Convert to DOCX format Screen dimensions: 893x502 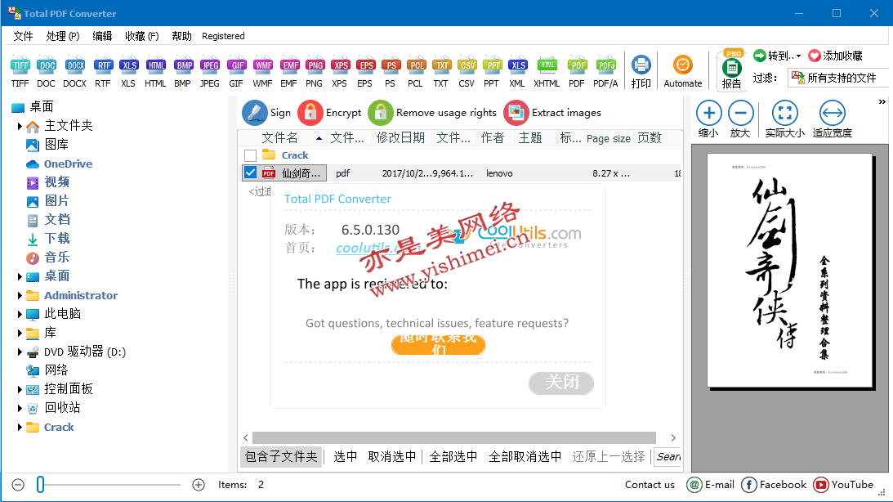[x=74, y=73]
